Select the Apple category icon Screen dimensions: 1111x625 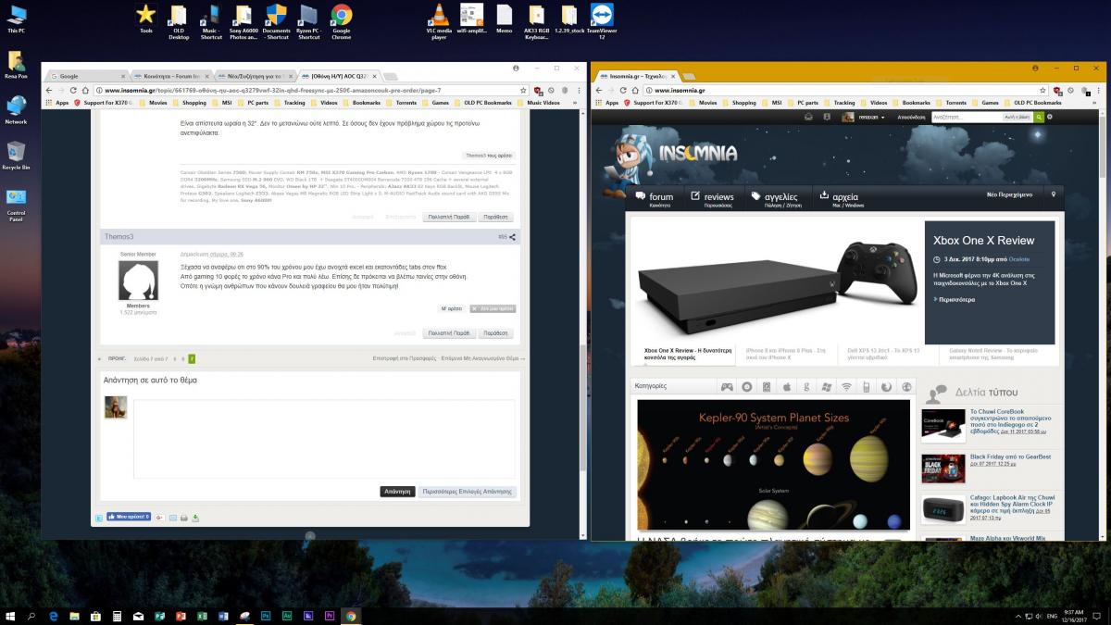pyautogui.click(x=787, y=386)
